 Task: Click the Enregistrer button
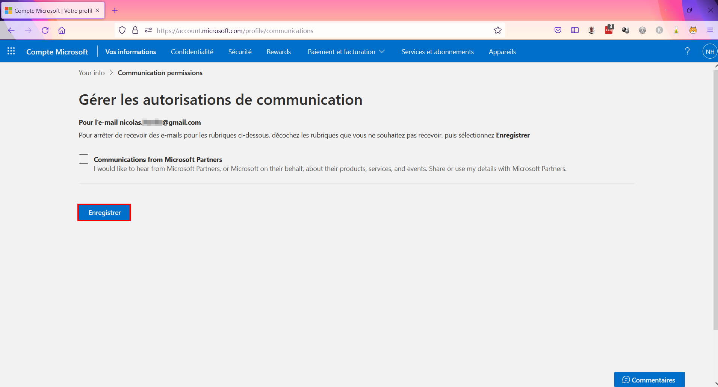[x=104, y=213]
